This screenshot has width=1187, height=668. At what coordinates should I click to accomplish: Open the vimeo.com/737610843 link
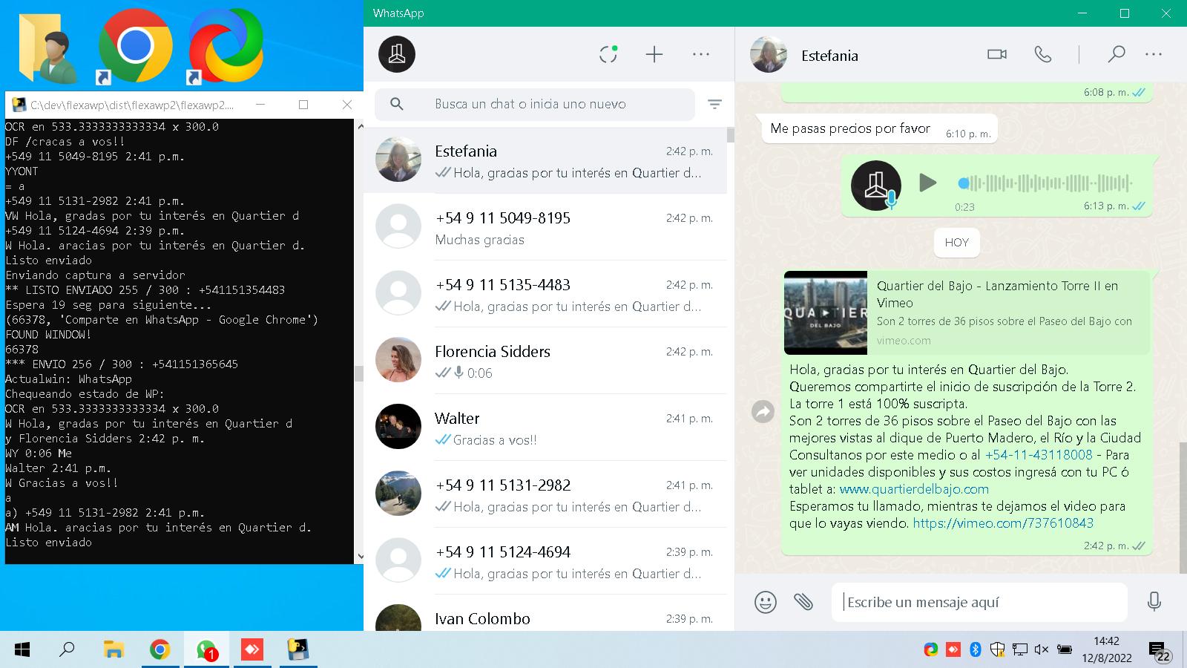pos(1003,523)
